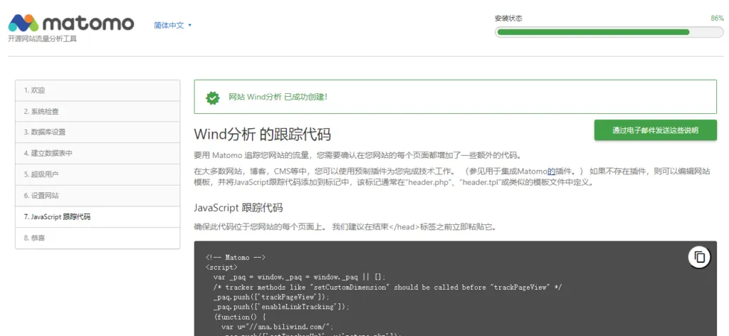Screen dimensions: 729x336
Task: Go to step 5 超级用户
Action: pos(98,174)
